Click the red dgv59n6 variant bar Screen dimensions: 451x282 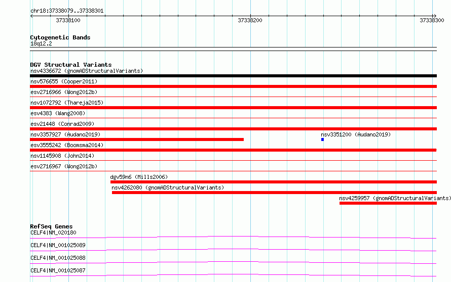274,182
